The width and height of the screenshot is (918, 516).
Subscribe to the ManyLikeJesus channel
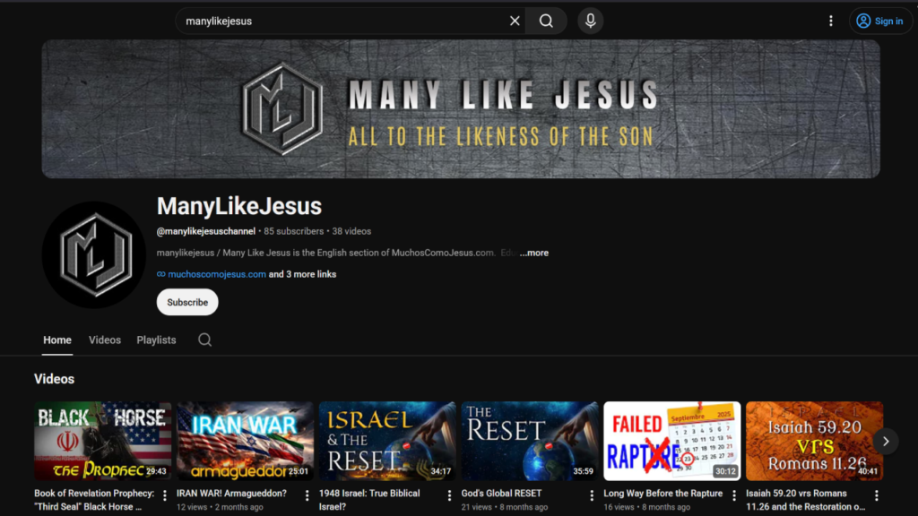pos(187,302)
